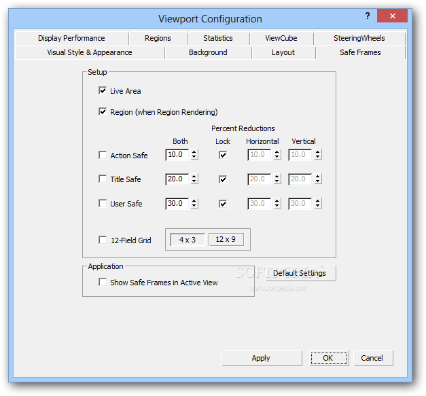Click the Action Safe Vertical spinner
The width and height of the screenshot is (426, 396).
tap(317, 155)
